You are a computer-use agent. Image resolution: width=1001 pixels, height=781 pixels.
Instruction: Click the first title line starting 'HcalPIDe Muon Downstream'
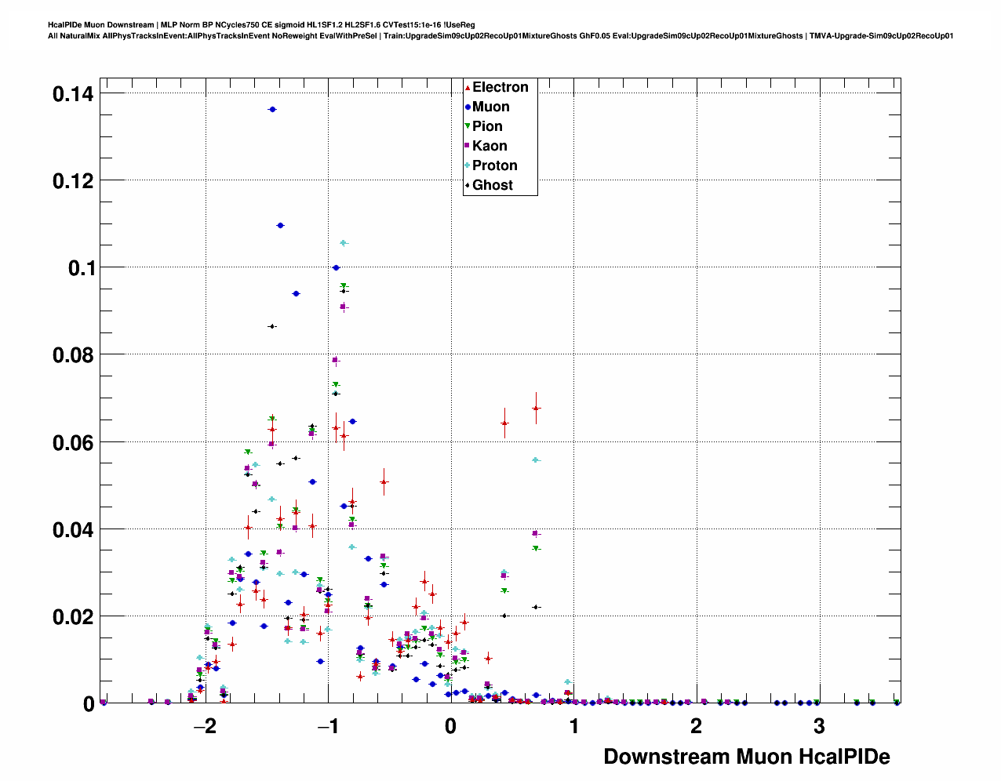[x=261, y=25]
